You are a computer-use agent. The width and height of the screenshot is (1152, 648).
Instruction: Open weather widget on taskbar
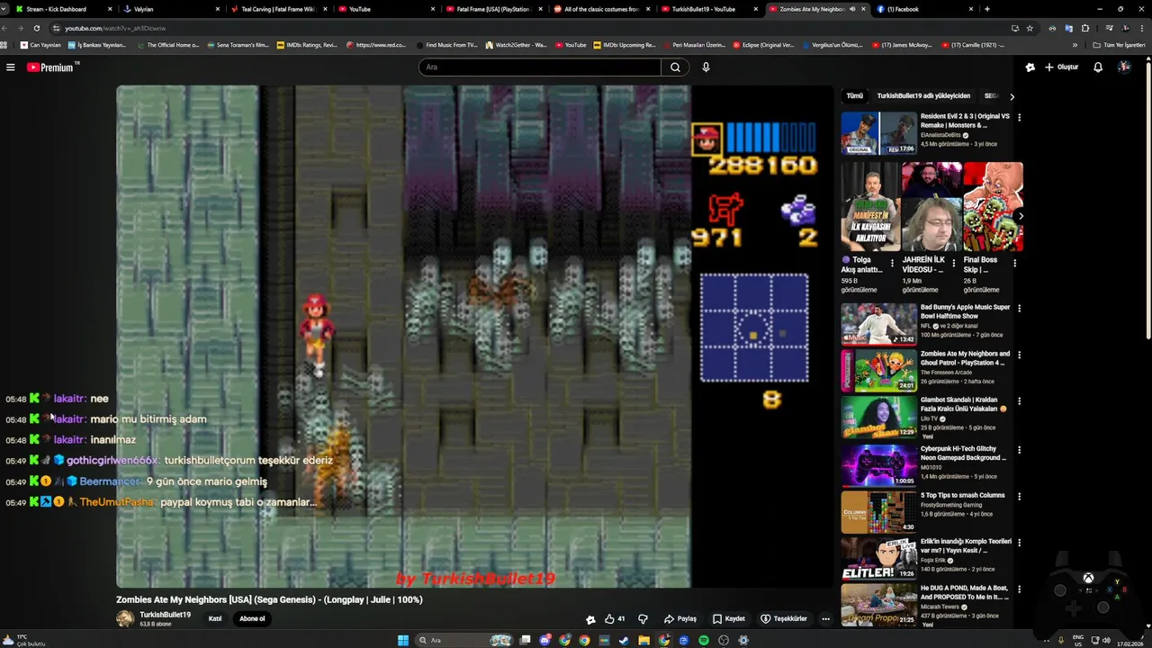pyautogui.click(x=24, y=641)
